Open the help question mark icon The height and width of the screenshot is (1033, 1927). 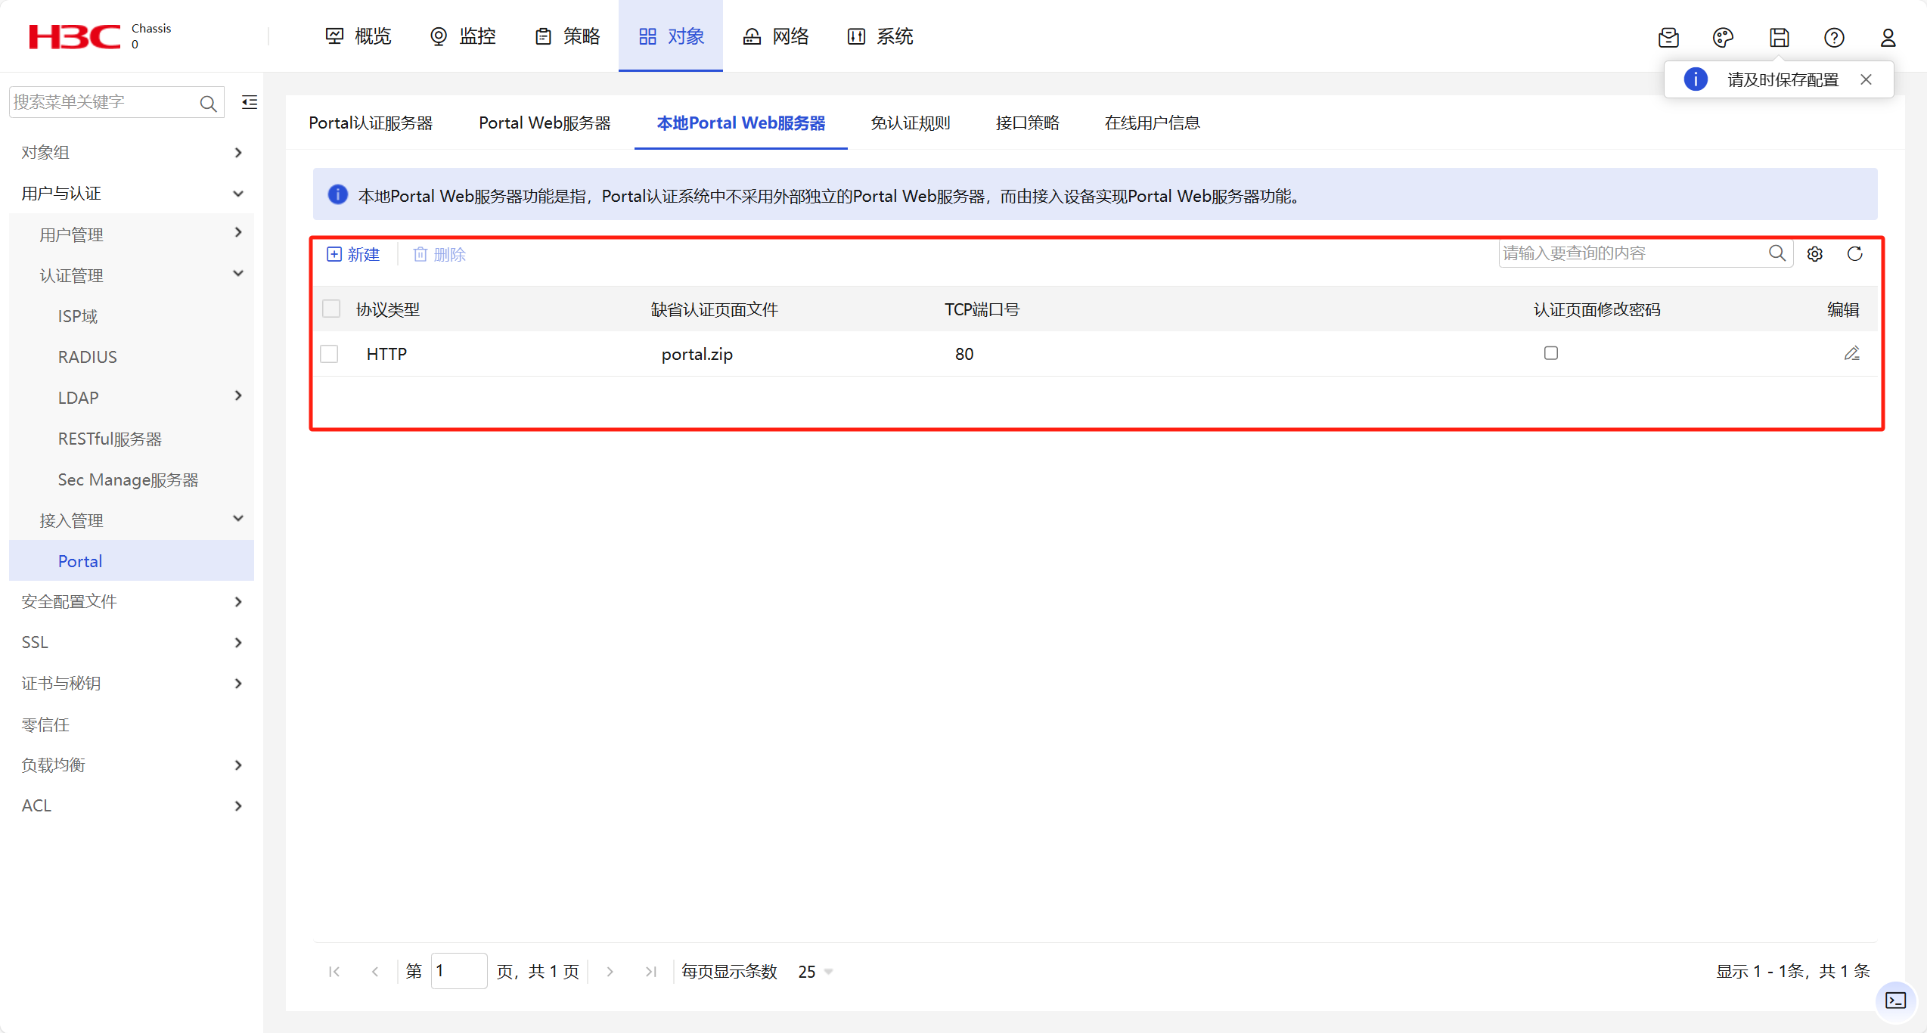[1834, 38]
